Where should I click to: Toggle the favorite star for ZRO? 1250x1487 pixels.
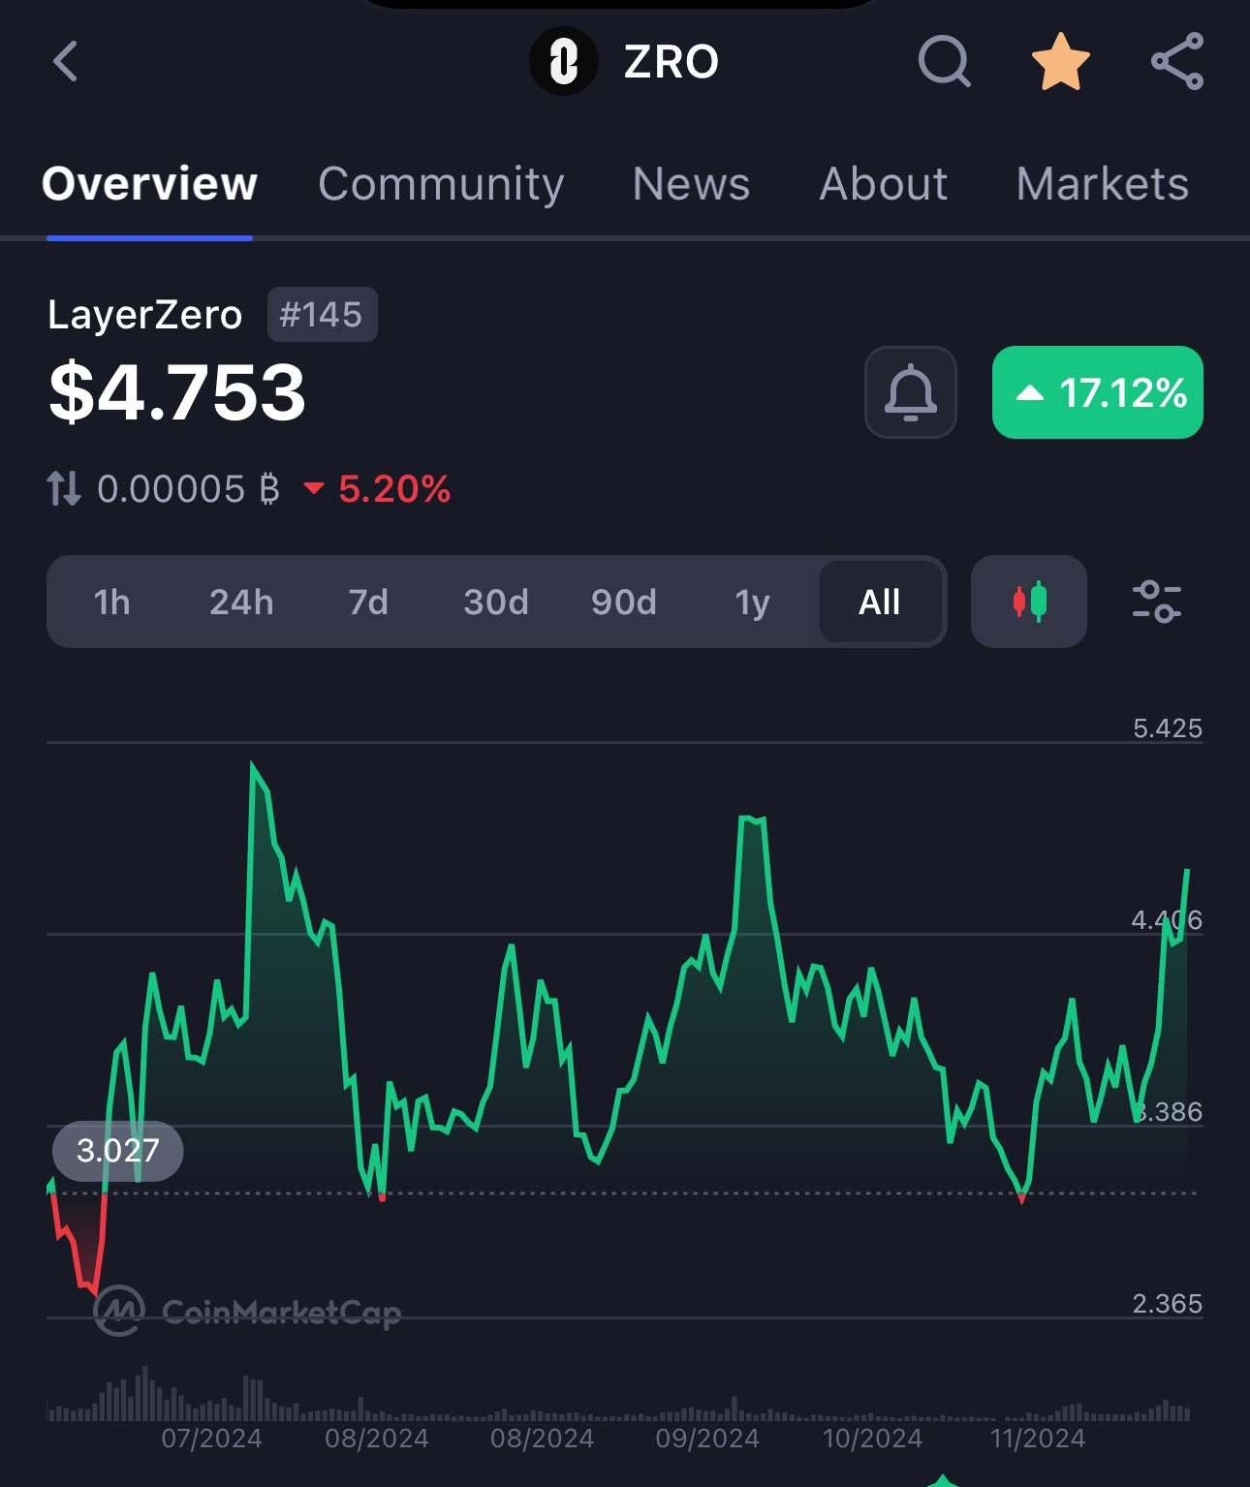click(1060, 61)
